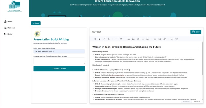Switch editor to WYSIWYG tab

[x=197, y=102]
